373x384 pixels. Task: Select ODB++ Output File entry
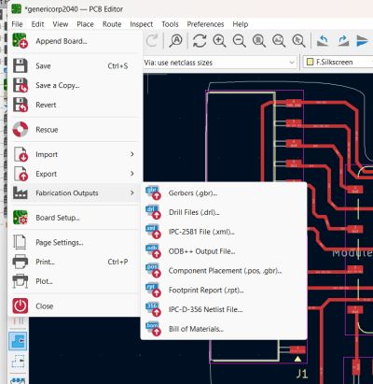click(224, 251)
